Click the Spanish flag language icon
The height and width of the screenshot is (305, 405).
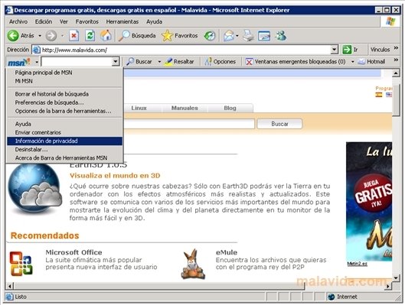(379, 95)
